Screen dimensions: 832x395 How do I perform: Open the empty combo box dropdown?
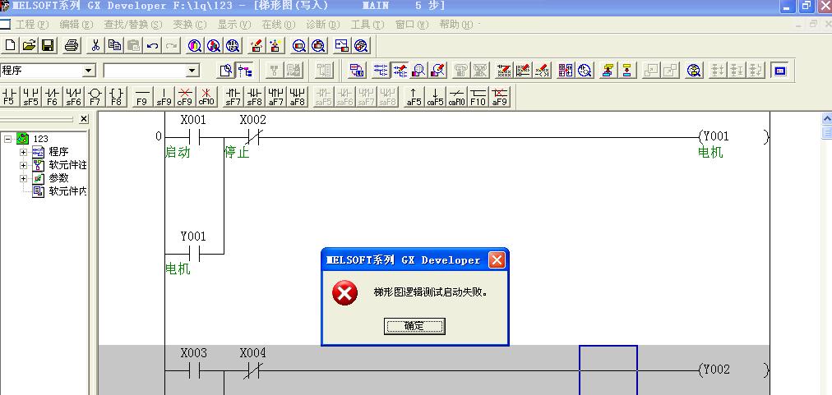(192, 71)
